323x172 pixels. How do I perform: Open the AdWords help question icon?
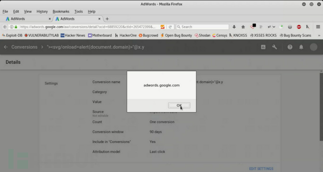coord(290,47)
